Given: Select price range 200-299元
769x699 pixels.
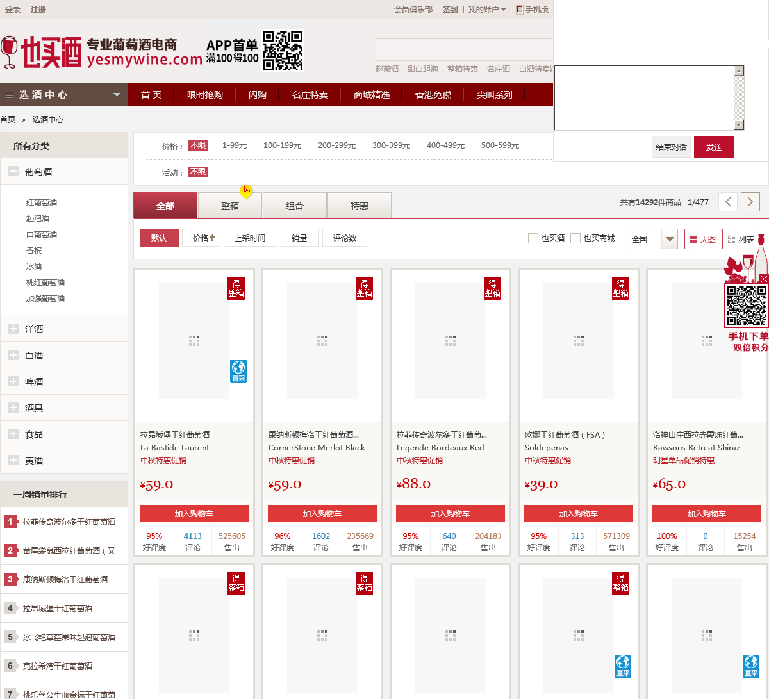Looking at the screenshot, I should click(336, 145).
